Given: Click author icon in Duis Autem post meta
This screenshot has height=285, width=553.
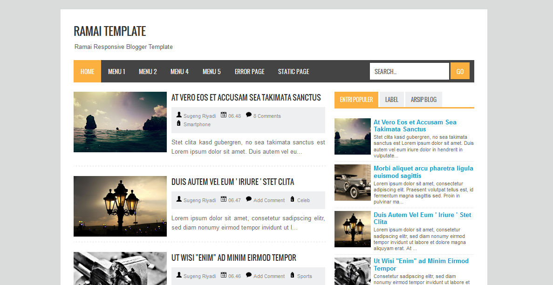Looking at the screenshot, I should (179, 199).
